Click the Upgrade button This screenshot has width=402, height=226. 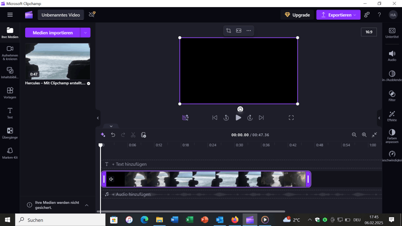(x=297, y=15)
